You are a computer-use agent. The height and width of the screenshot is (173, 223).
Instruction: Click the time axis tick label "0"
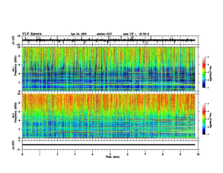pyautogui.click(x=22, y=154)
